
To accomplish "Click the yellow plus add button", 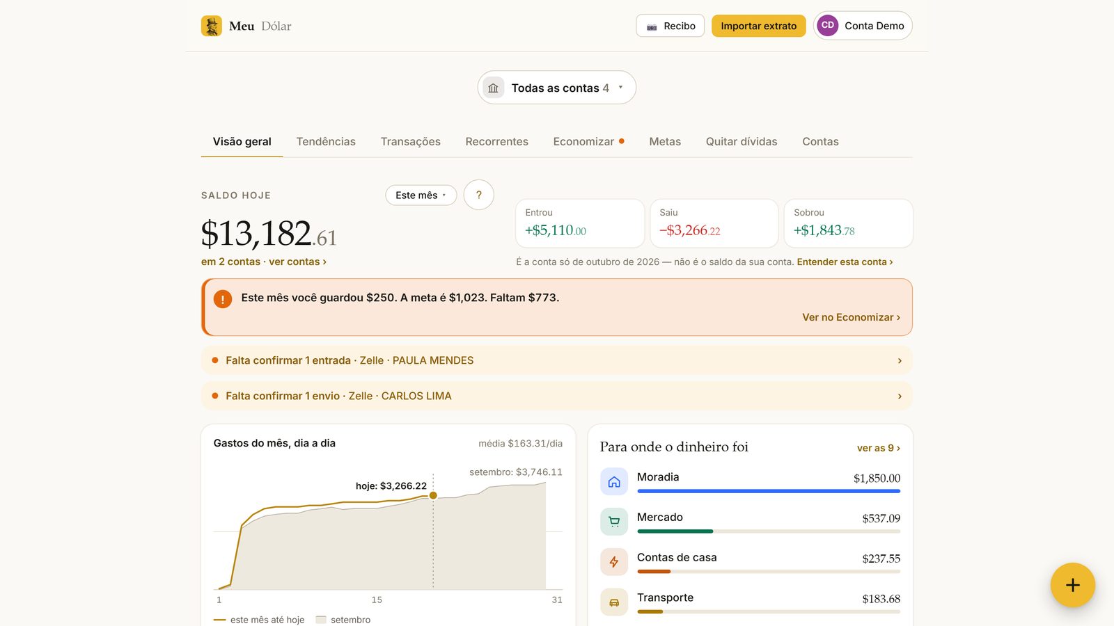I will click(x=1072, y=585).
